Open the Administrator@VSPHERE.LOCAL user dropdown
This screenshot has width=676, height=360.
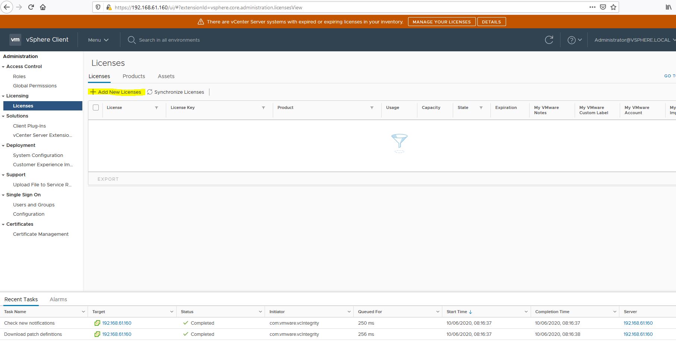tap(635, 40)
